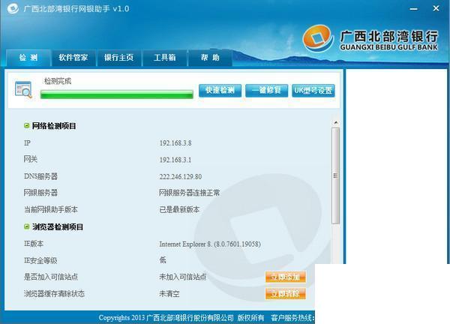This screenshot has width=450, height=324.
Task: Click 立即添加 for trusted sites
Action: [286, 277]
